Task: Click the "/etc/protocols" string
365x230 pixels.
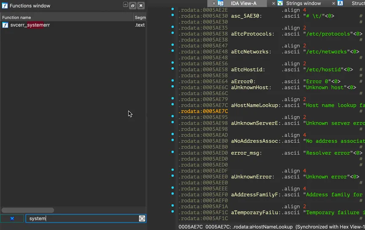Action: (x=328, y=34)
